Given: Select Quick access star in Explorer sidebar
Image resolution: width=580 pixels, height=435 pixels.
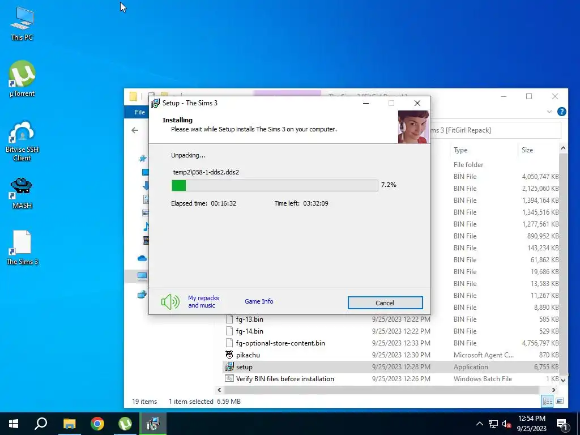Looking at the screenshot, I should click(143, 159).
